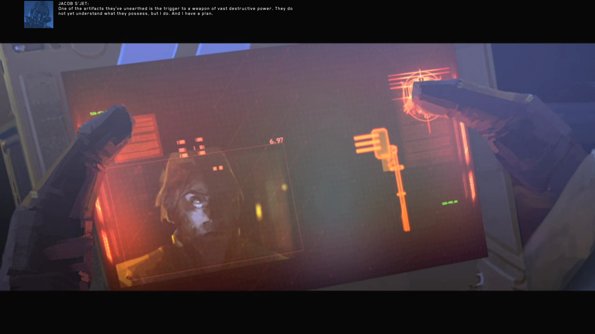Click the green code label near the right edge
Viewport: 595px width, 334px height.
tap(449, 203)
